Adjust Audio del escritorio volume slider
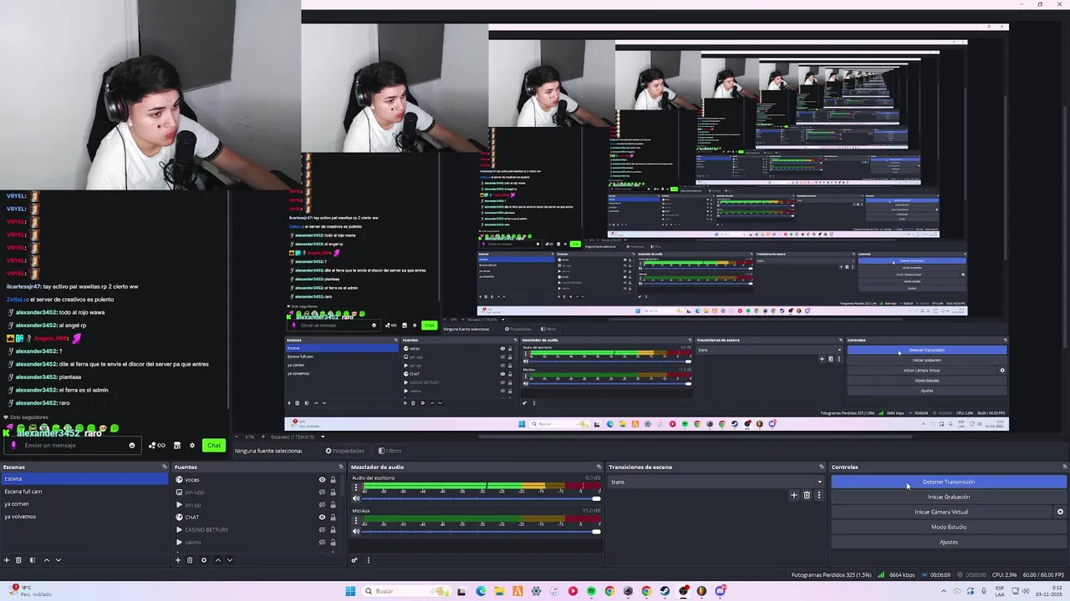The image size is (1070, 601). (x=481, y=498)
